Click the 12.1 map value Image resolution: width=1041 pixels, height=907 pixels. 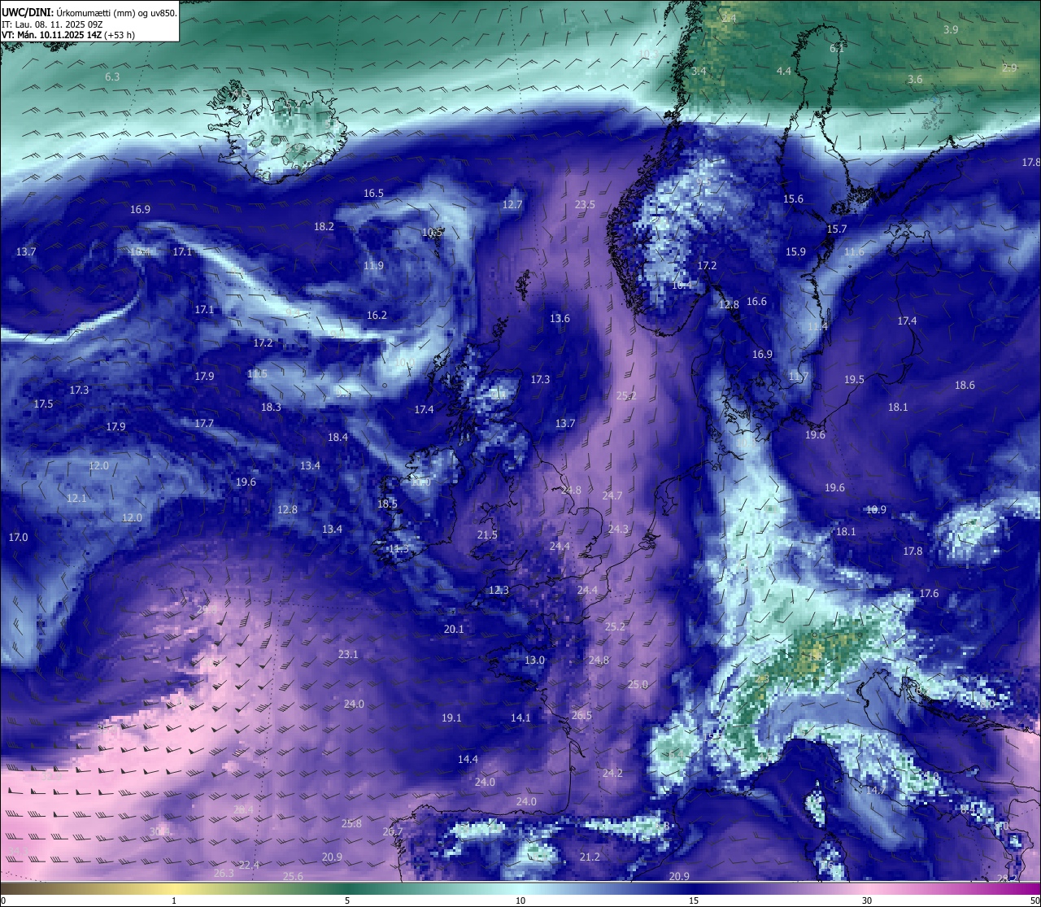click(76, 498)
